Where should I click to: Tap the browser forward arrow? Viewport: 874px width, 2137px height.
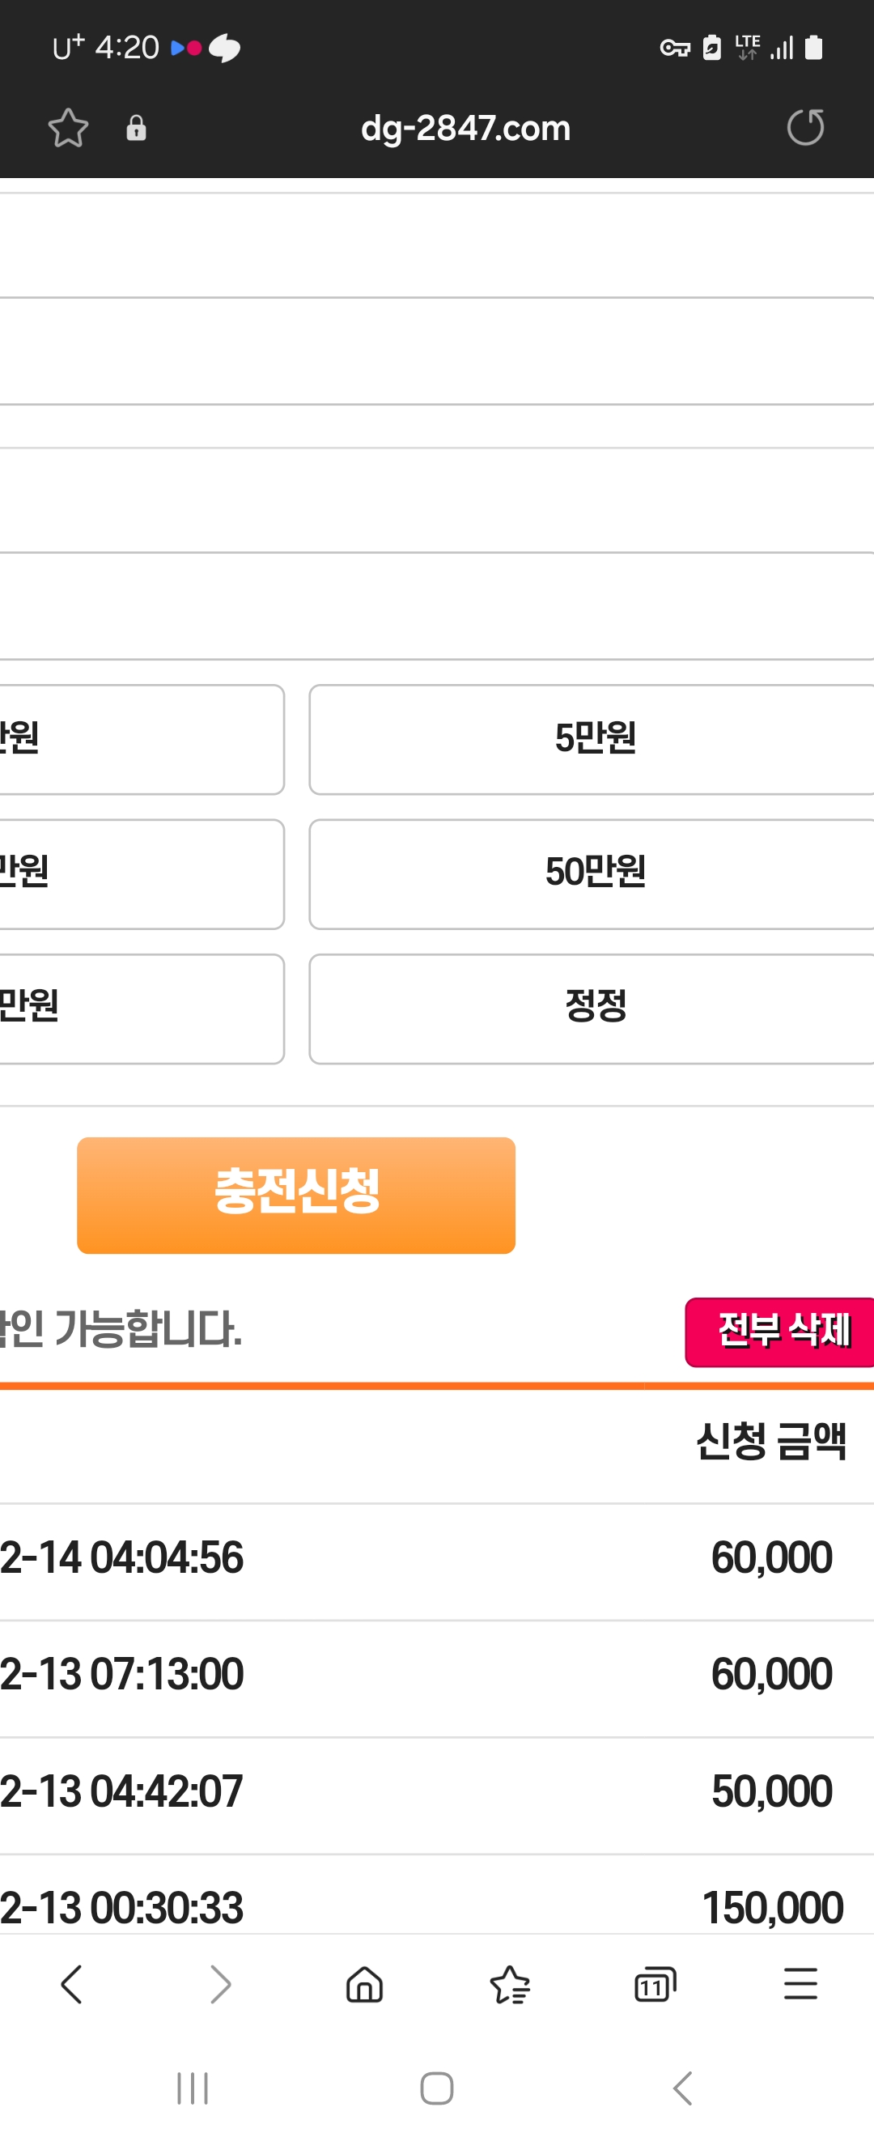219,1985
